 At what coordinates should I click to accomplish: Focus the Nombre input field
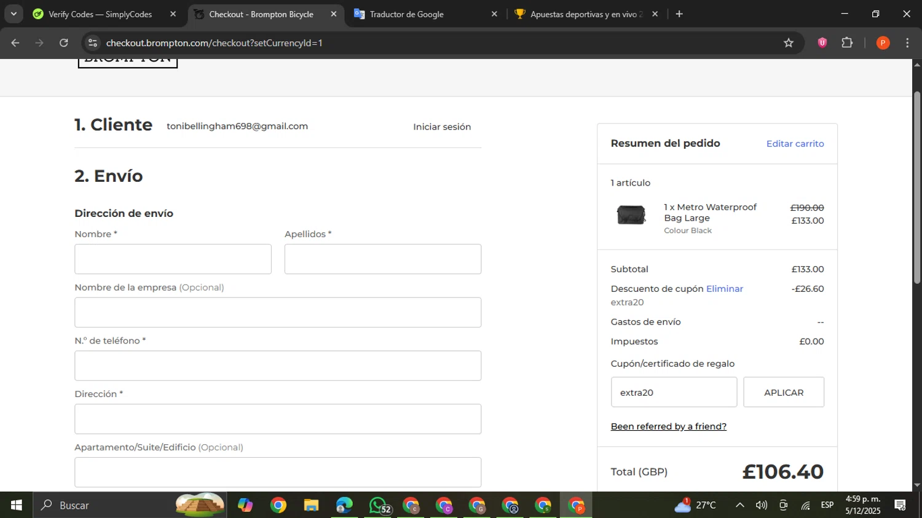pyautogui.click(x=173, y=259)
